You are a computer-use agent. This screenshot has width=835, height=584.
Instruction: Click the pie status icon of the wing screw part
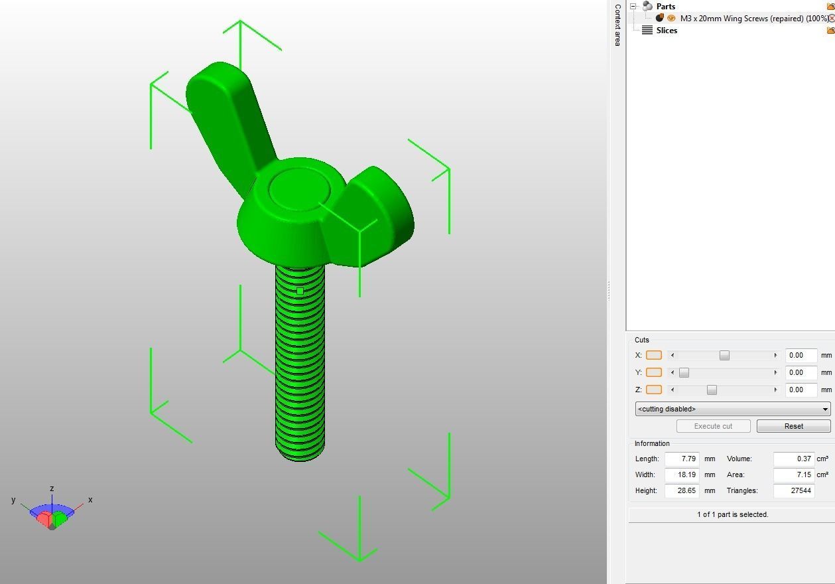(660, 18)
